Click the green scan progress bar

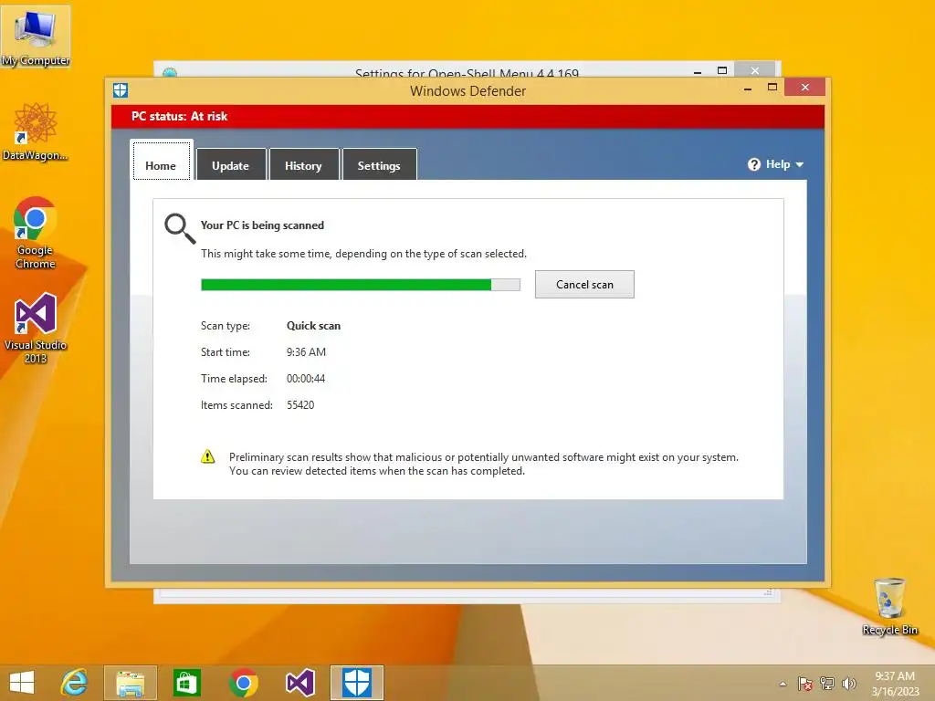click(x=360, y=285)
